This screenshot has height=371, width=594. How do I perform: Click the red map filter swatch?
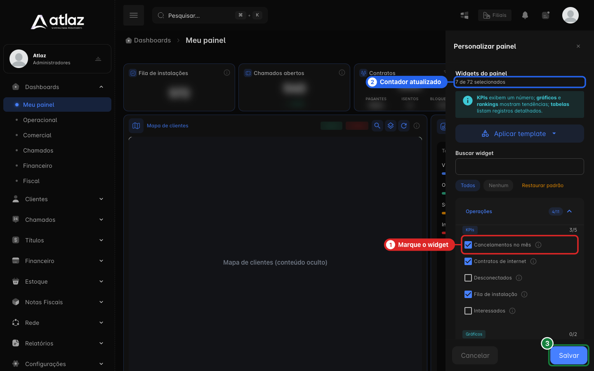coord(357,126)
